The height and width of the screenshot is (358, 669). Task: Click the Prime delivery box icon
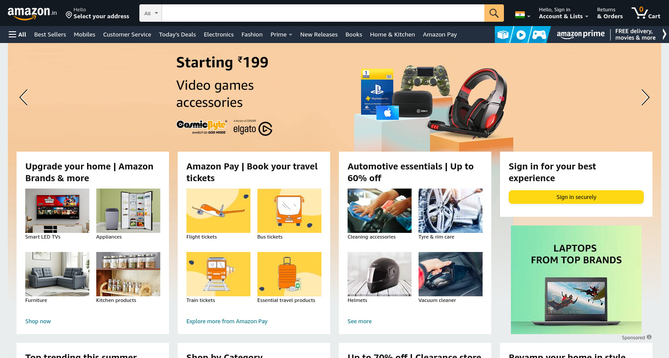tap(503, 35)
